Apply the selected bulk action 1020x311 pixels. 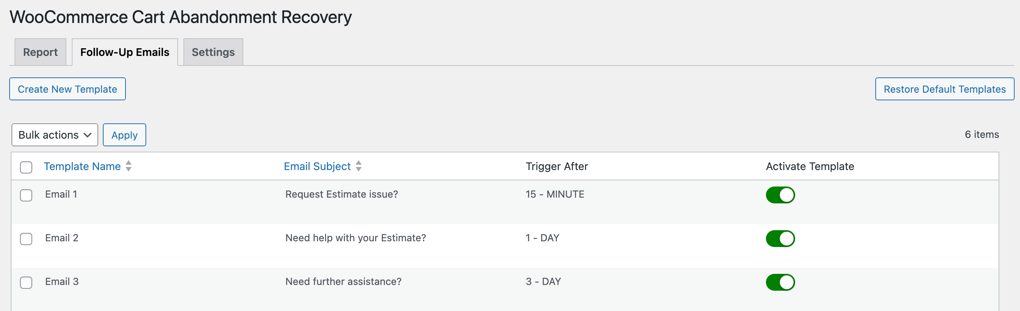[x=124, y=135]
